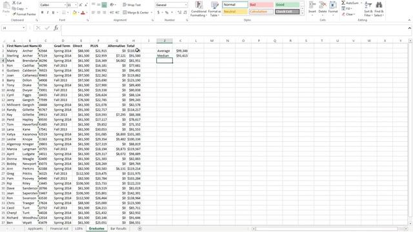The height and width of the screenshot is (232, 413).
Task: Apply the yellow fill color bucket
Action: (75, 13)
